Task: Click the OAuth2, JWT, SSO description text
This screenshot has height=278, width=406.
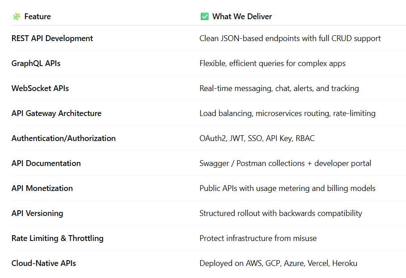Action: [x=257, y=138]
